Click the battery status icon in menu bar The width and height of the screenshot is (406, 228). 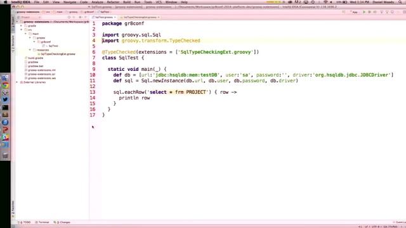tap(344, 2)
